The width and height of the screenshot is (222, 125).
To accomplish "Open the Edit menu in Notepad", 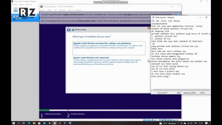I will pos(157,21).
